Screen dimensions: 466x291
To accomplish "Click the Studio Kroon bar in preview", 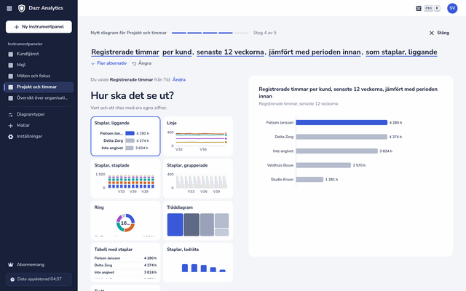I will 309,180.
